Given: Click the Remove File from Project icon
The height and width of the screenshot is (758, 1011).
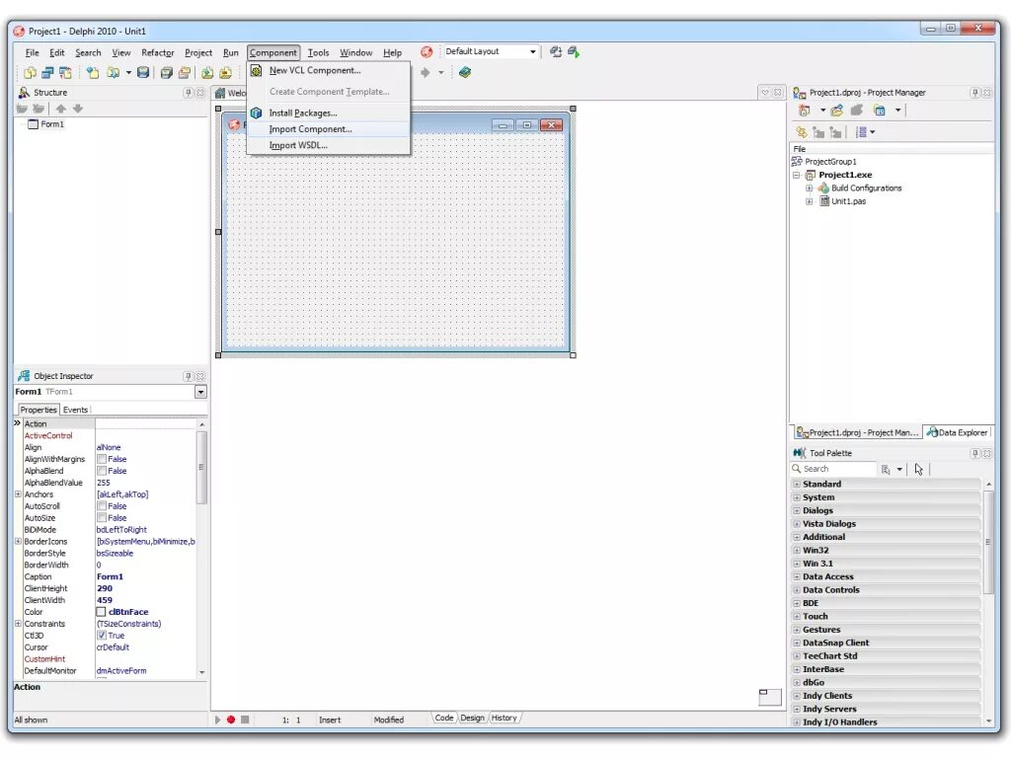Looking at the screenshot, I should (x=225, y=73).
